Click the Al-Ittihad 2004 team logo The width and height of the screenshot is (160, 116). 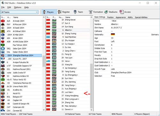coord(3,31)
